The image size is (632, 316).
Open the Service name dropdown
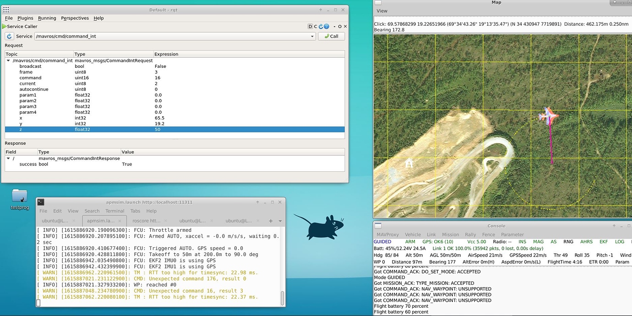[x=312, y=36]
